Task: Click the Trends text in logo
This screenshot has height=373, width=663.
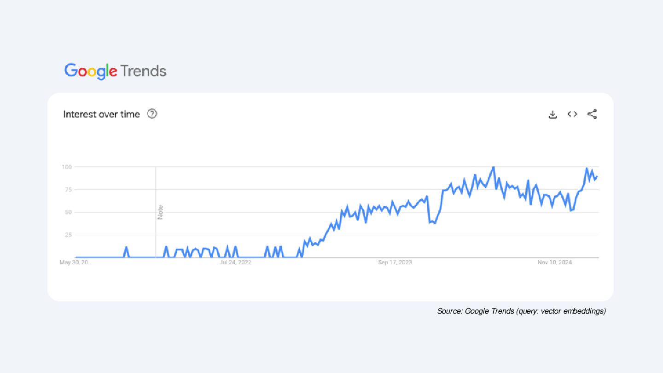Action: pos(143,71)
